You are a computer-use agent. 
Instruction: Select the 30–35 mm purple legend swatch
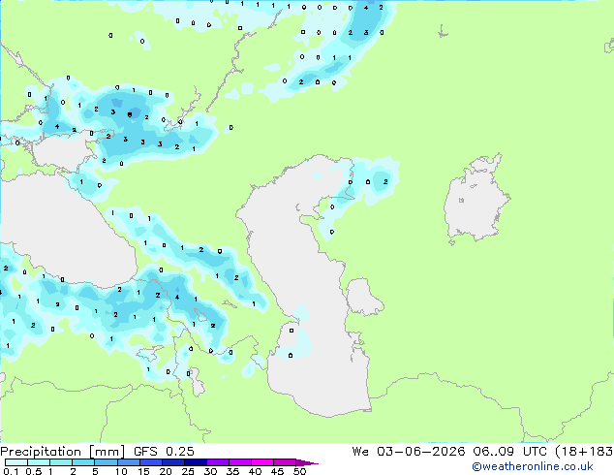[x=217, y=462]
